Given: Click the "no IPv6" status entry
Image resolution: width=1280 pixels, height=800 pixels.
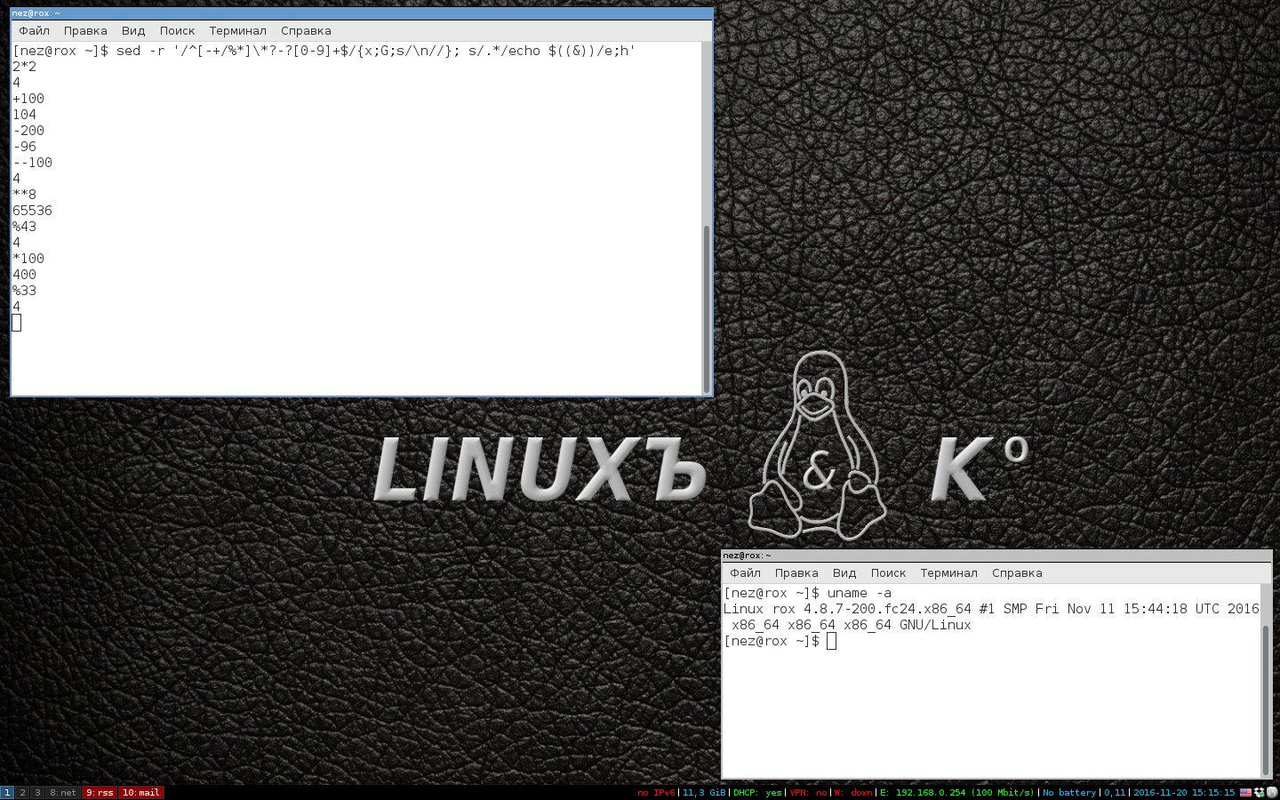Looking at the screenshot, I should [656, 793].
